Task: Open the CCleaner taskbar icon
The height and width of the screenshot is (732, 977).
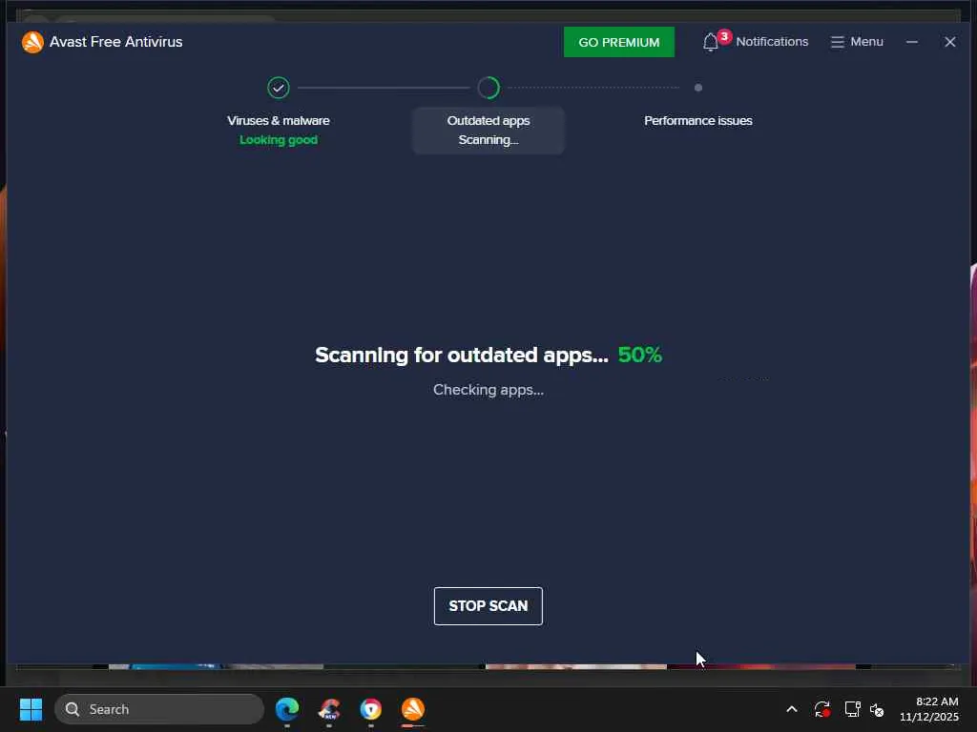Action: point(329,709)
